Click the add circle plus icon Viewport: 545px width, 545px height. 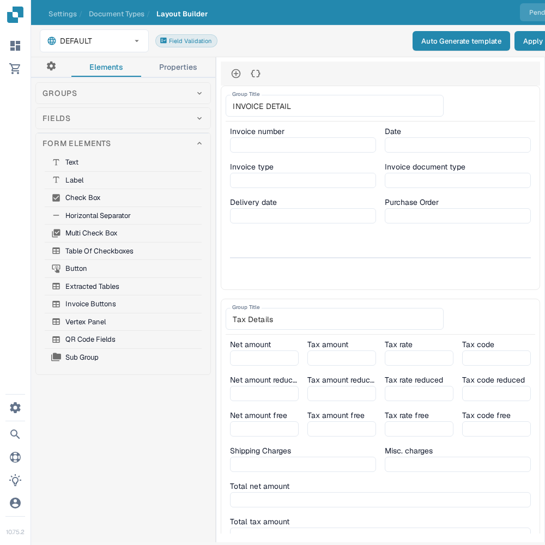tap(236, 74)
